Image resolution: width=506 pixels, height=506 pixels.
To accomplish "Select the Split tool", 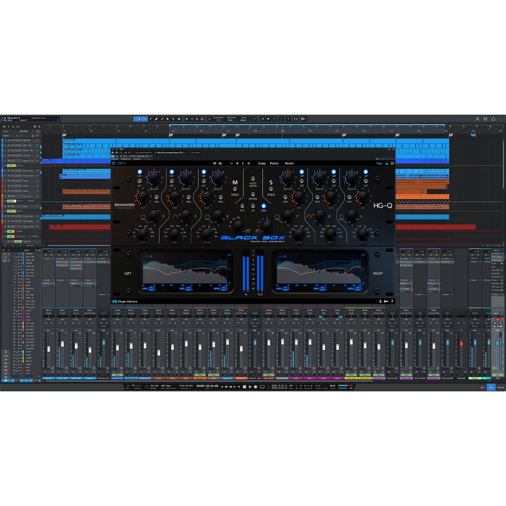I will click(x=150, y=119).
